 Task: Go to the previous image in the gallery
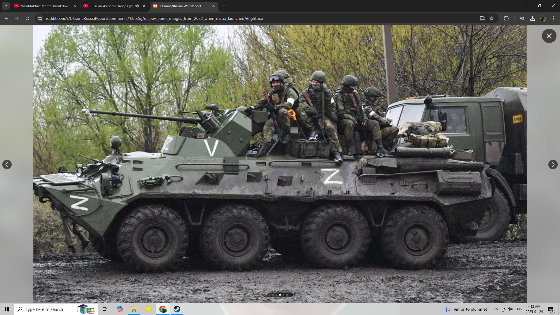[7, 164]
